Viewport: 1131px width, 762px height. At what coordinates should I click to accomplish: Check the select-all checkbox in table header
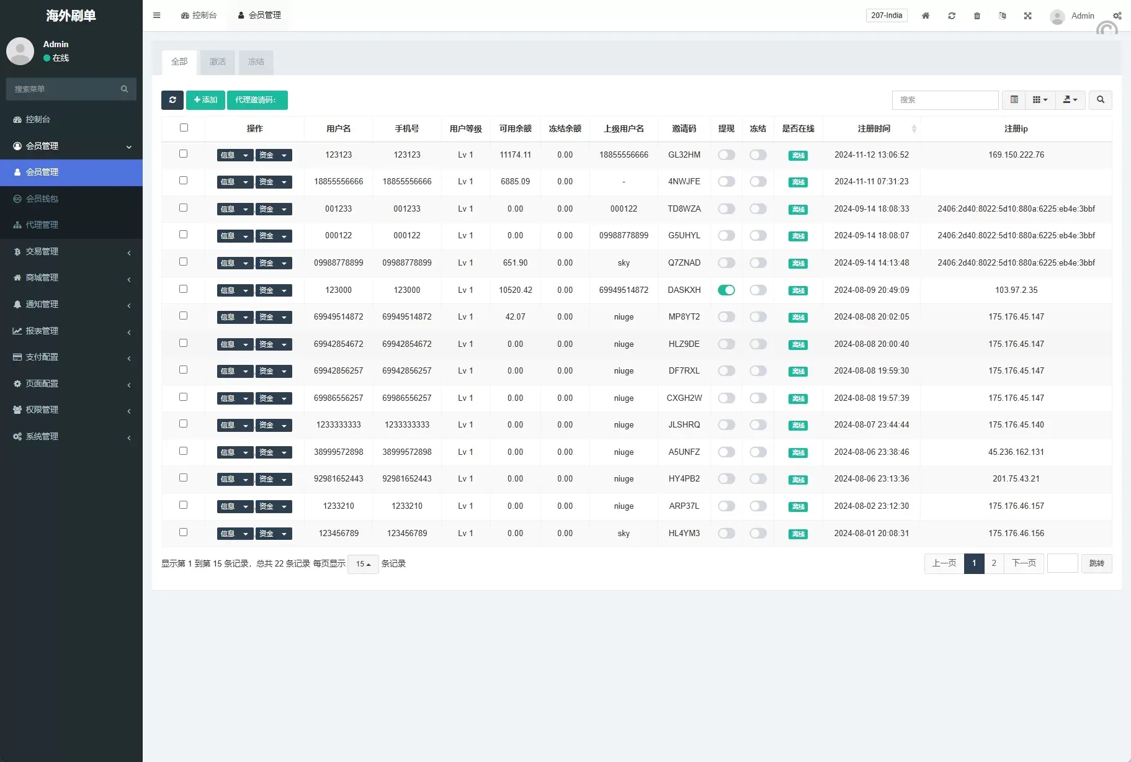pos(184,128)
